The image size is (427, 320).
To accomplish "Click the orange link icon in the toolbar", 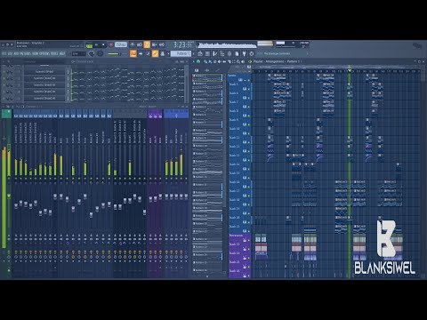I will 155,53.
